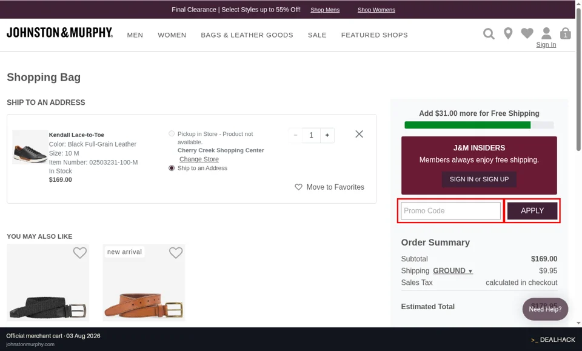Click the new arrival badge

[x=124, y=252]
